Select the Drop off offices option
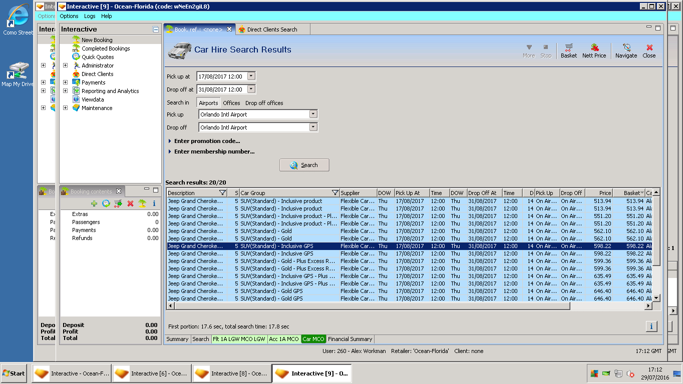This screenshot has height=384, width=683. pyautogui.click(x=264, y=103)
